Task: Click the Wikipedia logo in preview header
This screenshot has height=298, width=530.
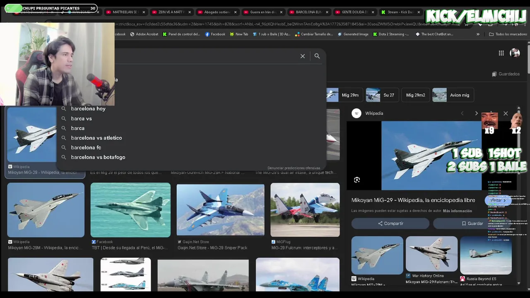Action: click(357, 113)
